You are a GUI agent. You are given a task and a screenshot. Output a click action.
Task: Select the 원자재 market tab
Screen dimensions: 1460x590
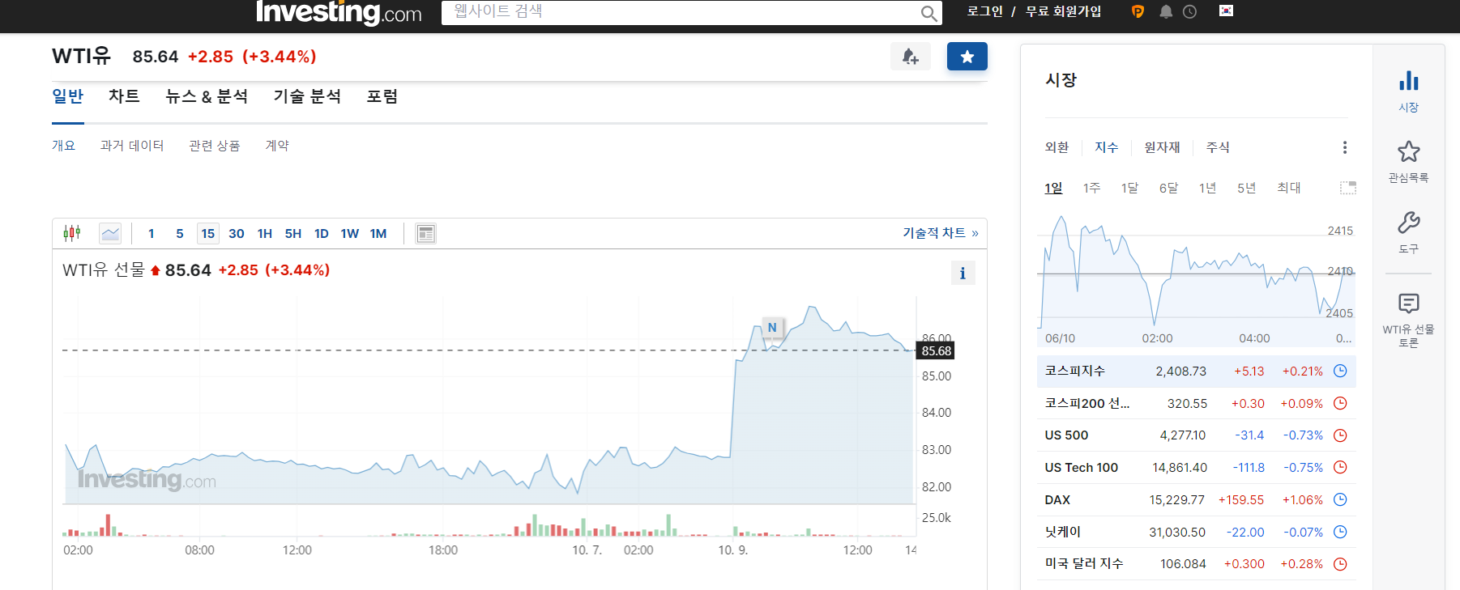coord(1162,147)
